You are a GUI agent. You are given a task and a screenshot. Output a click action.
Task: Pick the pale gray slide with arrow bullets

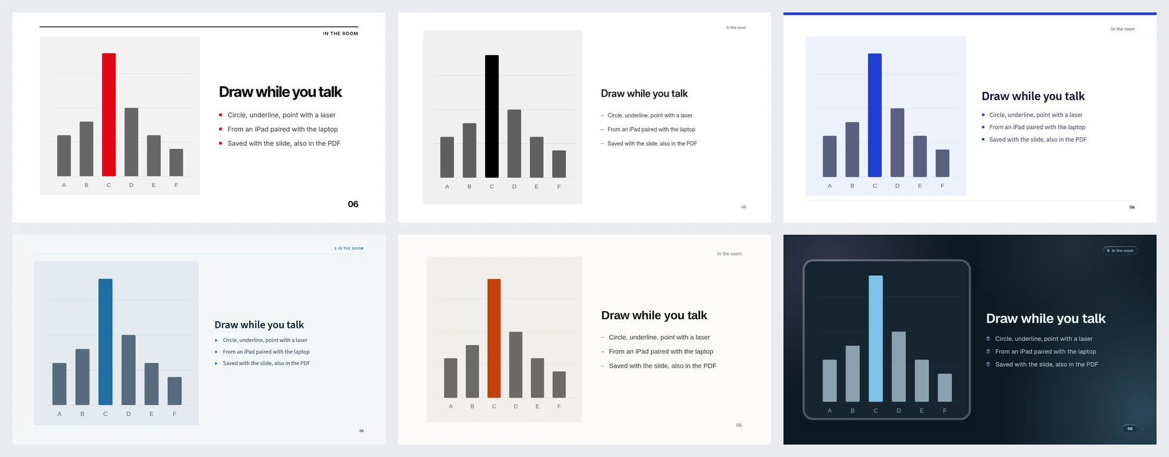pos(199,340)
